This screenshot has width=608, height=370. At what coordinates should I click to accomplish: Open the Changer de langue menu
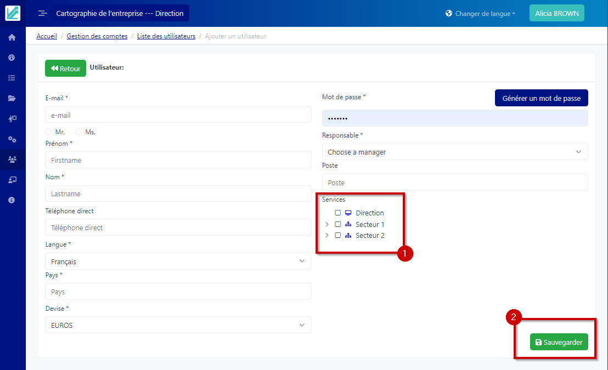(x=481, y=14)
